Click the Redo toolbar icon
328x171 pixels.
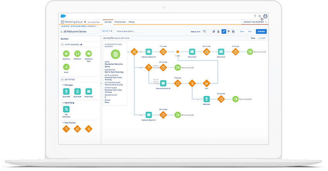pos(209,31)
